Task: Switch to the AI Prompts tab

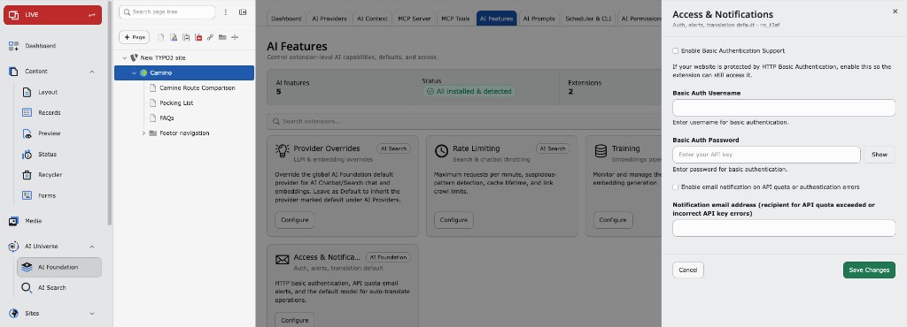Action: point(539,19)
